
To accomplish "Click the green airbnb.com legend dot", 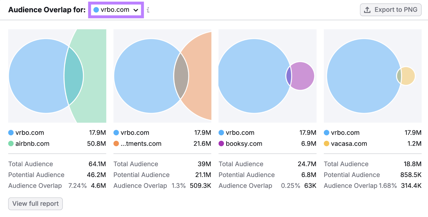I will (11, 144).
